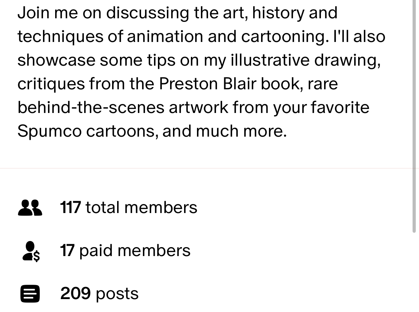This screenshot has height=312, width=419.
Task: Click the bold number 117
Action: coord(70,207)
